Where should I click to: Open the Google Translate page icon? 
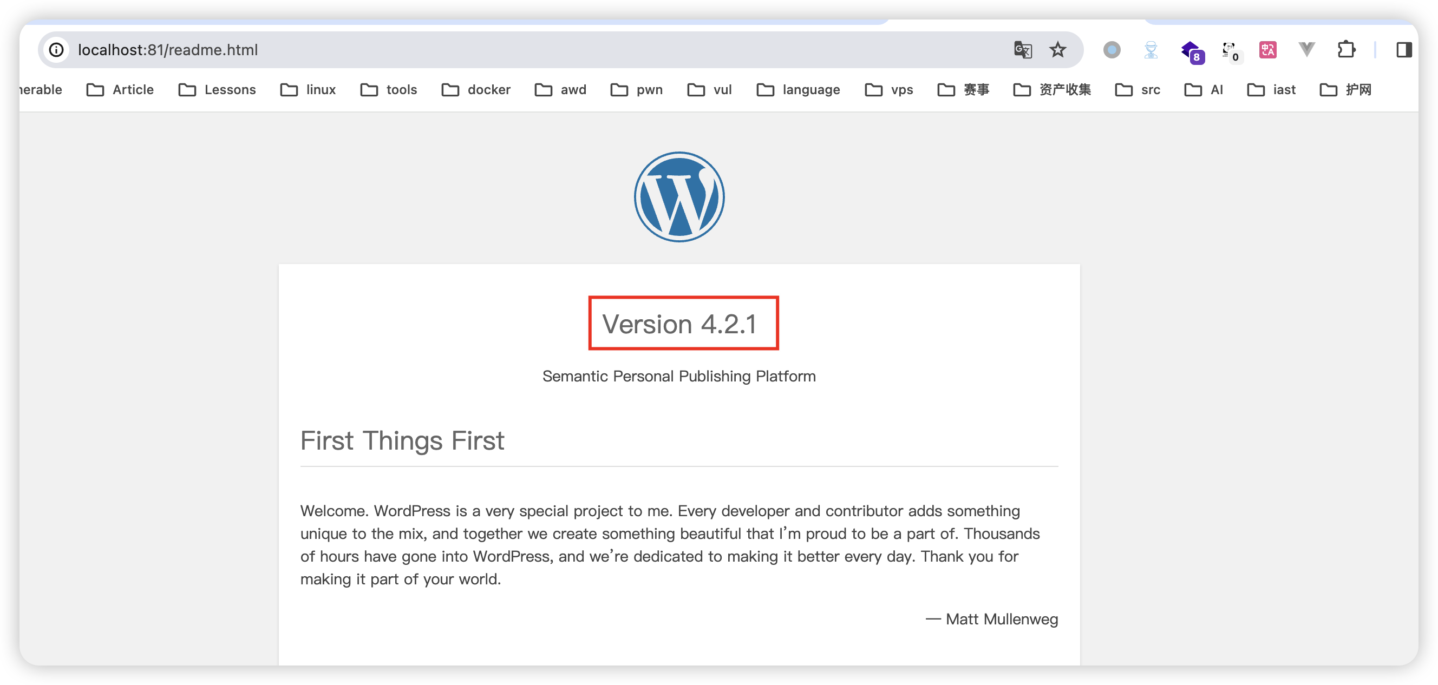(x=1023, y=50)
